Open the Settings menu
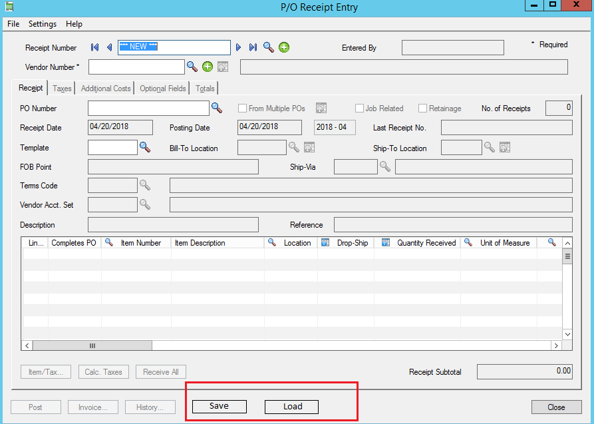 43,24
